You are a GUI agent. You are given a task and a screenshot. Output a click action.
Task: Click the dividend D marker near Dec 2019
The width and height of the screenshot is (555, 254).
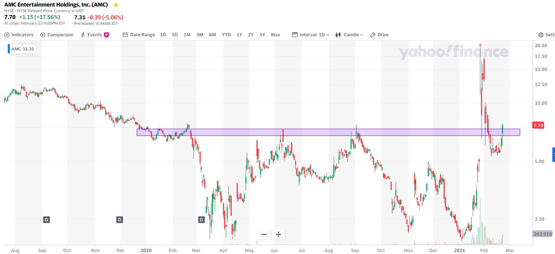tap(120, 220)
